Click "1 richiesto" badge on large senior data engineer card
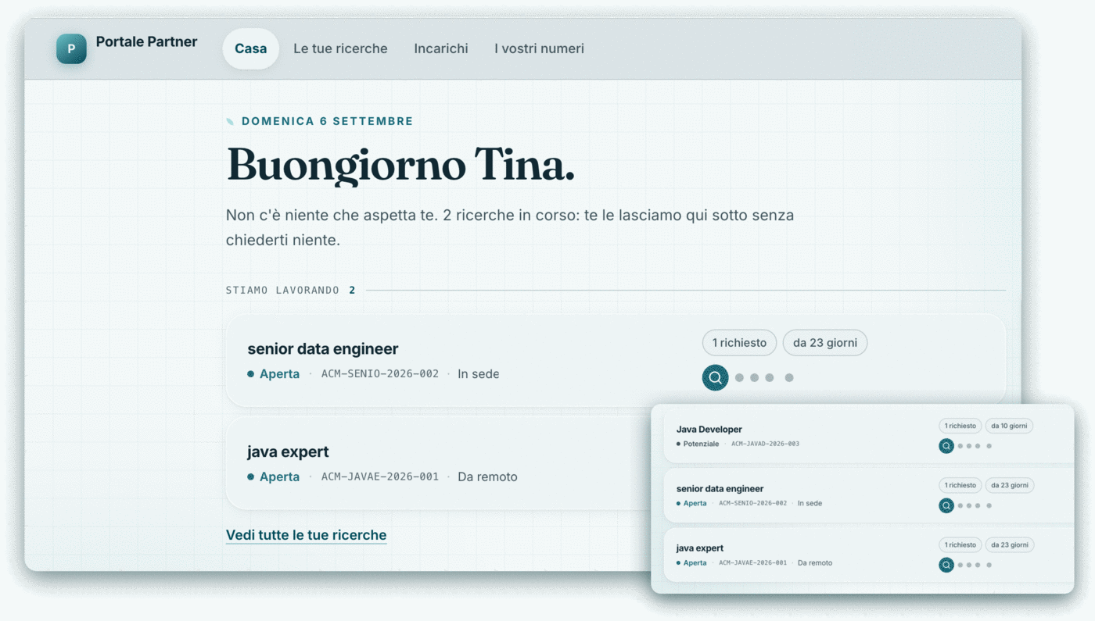Screen dimensions: 1095x621 [739, 343]
